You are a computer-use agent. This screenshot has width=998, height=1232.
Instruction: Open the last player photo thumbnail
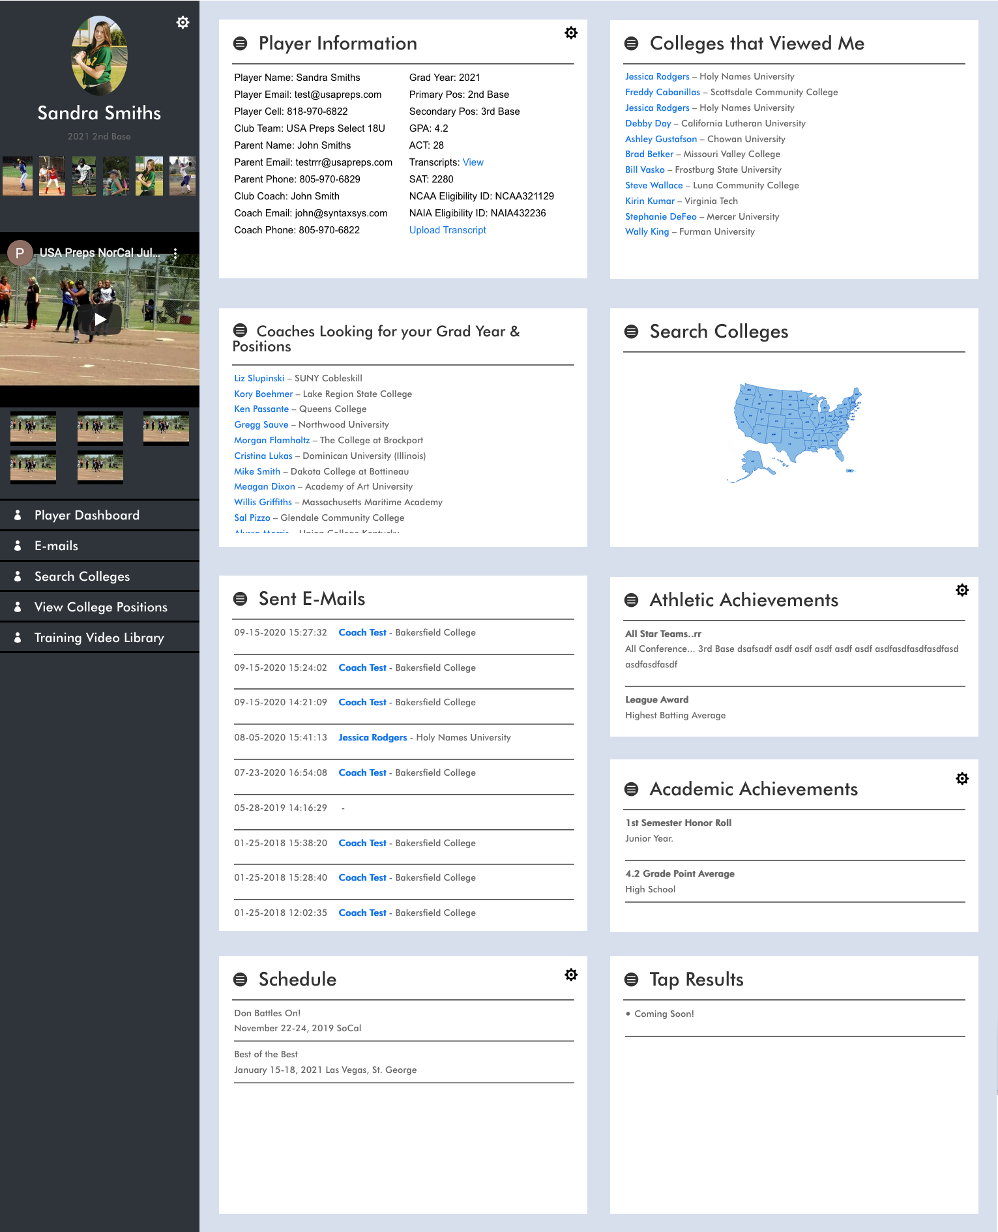click(183, 176)
